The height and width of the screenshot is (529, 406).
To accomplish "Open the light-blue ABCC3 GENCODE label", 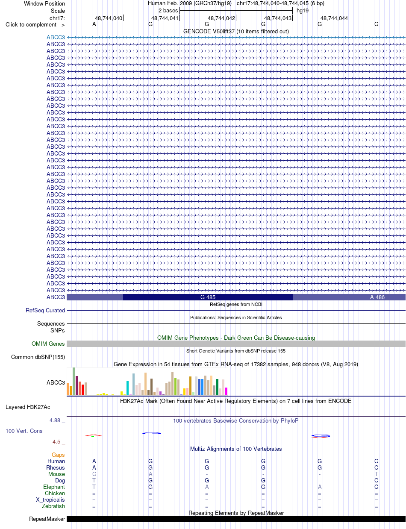I will pyautogui.click(x=56, y=37).
